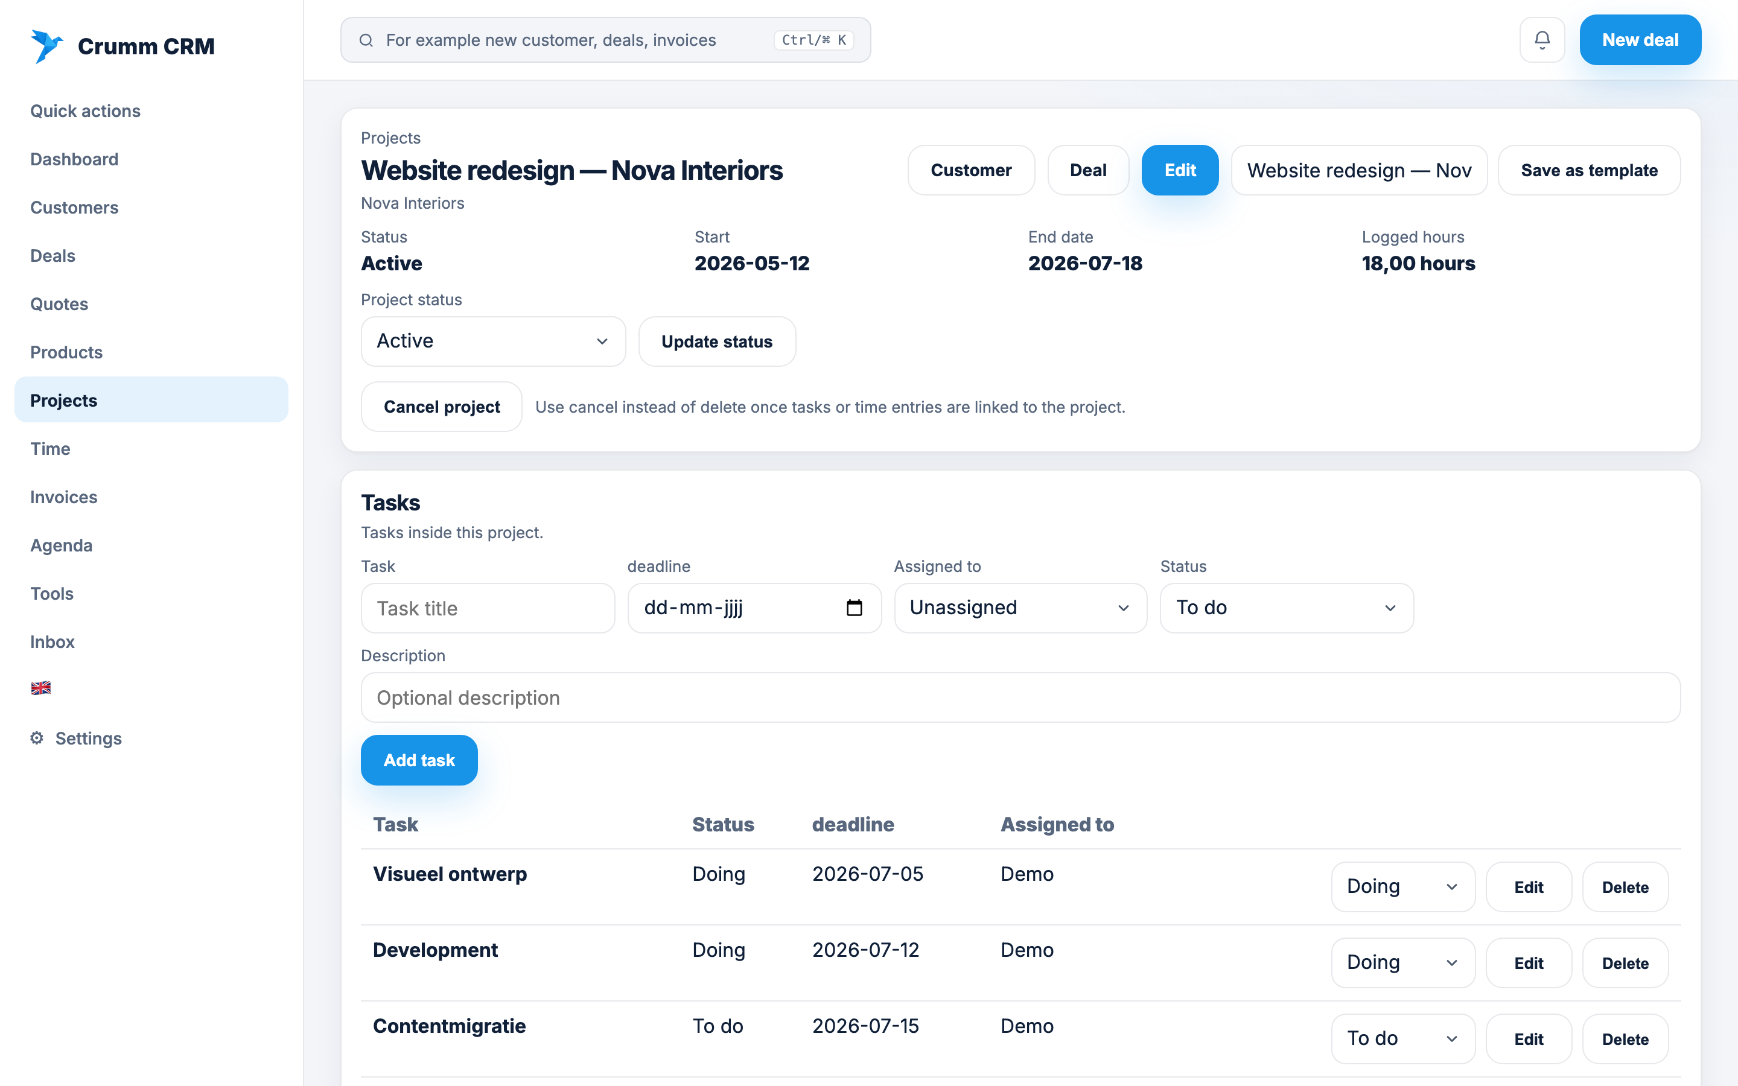Open the Assigned to dropdown
This screenshot has width=1738, height=1086.
[1020, 608]
